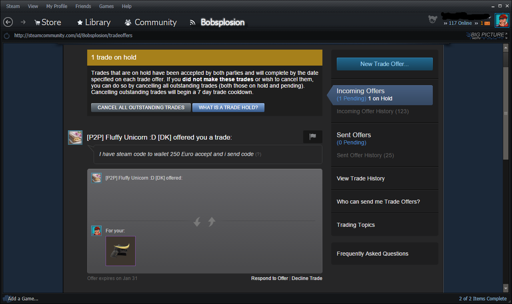512x304 pixels.
Task: Click the page reload icon
Action: [x=6, y=36]
